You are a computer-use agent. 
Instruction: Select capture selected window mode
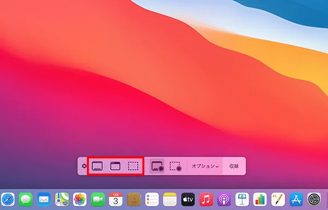click(x=115, y=166)
